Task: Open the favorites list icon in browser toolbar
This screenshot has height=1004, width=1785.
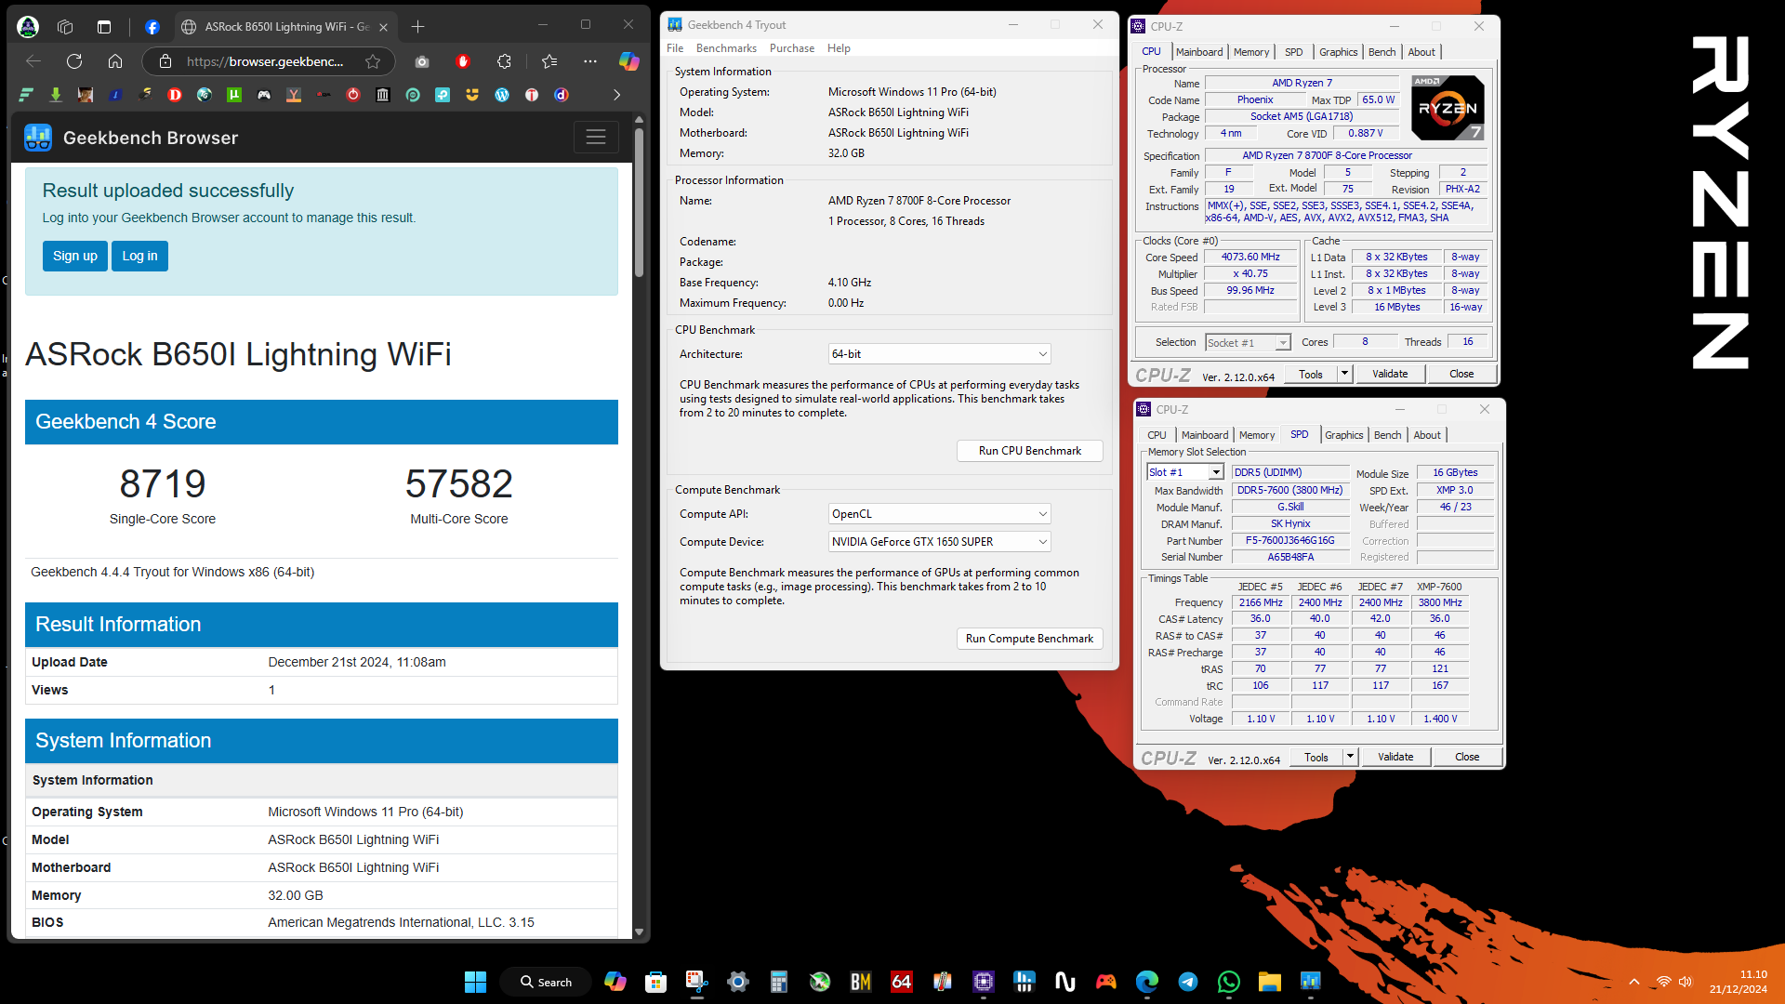Action: click(x=549, y=61)
